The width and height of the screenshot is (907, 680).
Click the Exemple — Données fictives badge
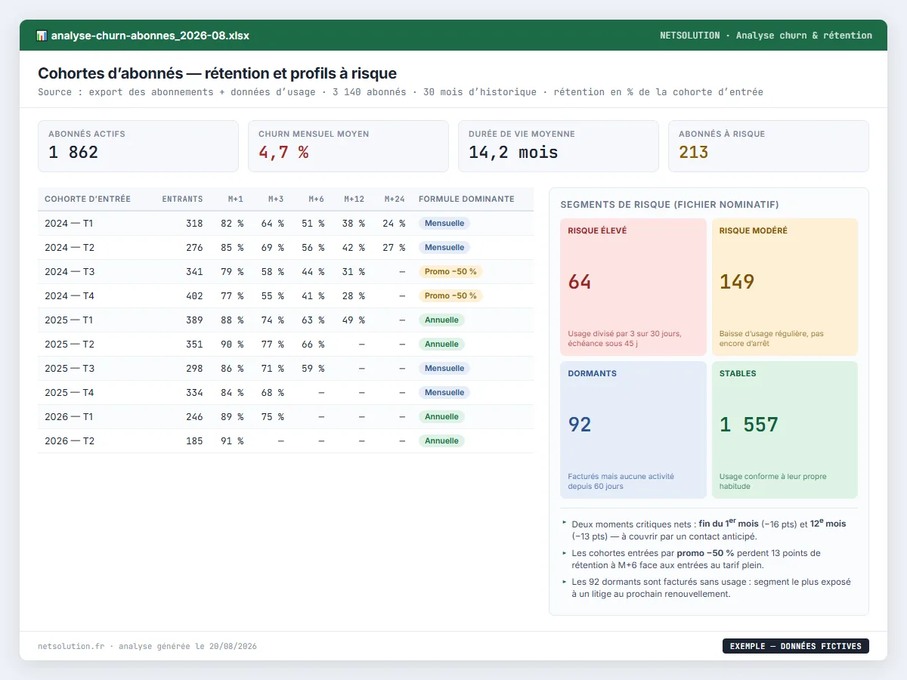coord(796,646)
